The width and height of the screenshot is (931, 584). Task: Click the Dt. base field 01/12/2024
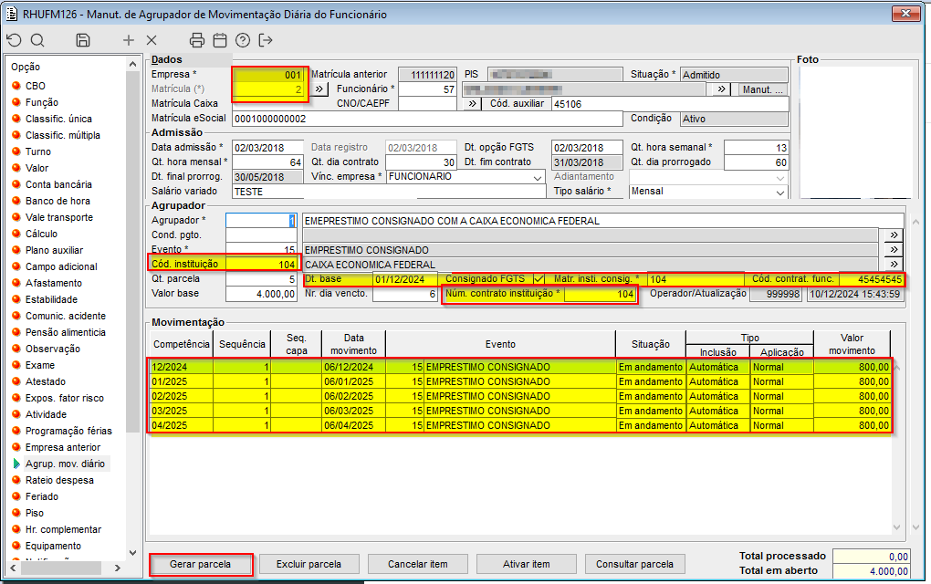405,279
